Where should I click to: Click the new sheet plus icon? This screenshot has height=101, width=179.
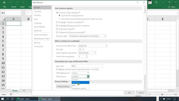click(x=24, y=91)
